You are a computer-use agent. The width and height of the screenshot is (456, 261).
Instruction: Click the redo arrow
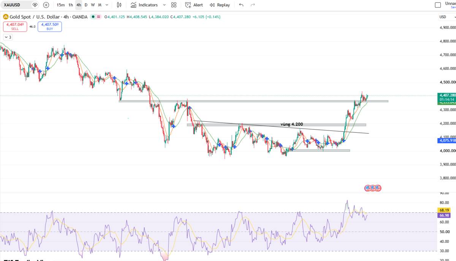[x=253, y=5]
